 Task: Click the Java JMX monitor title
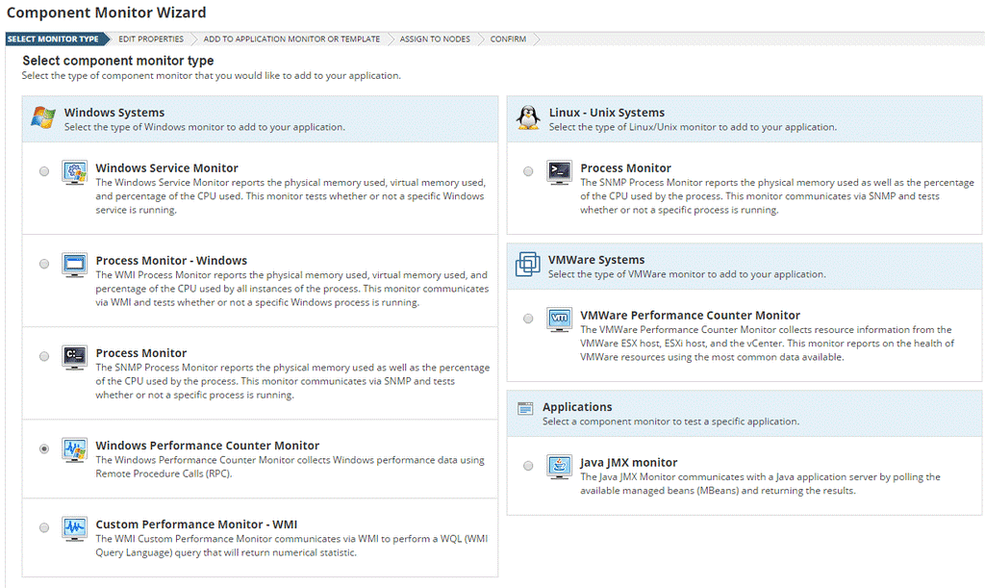(628, 462)
